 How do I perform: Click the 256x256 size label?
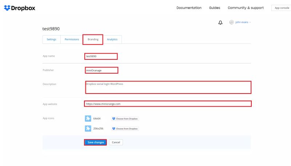(98, 128)
